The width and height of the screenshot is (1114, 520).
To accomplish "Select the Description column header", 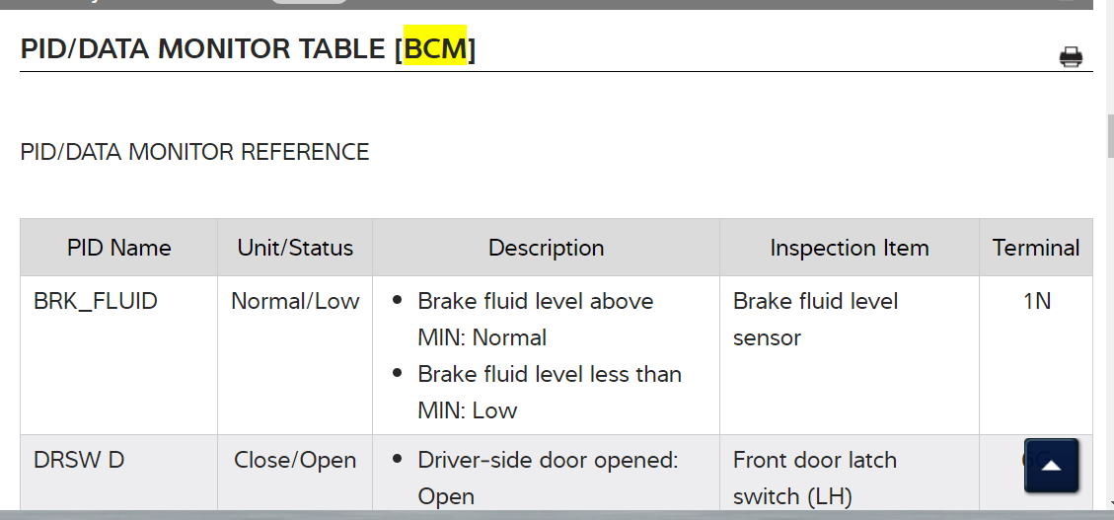I will coord(546,248).
